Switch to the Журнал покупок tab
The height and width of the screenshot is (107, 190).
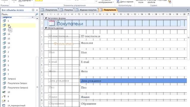click(86, 10)
